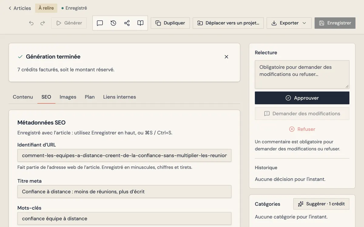
Task: Click the undo arrow icon
Action: click(31, 23)
